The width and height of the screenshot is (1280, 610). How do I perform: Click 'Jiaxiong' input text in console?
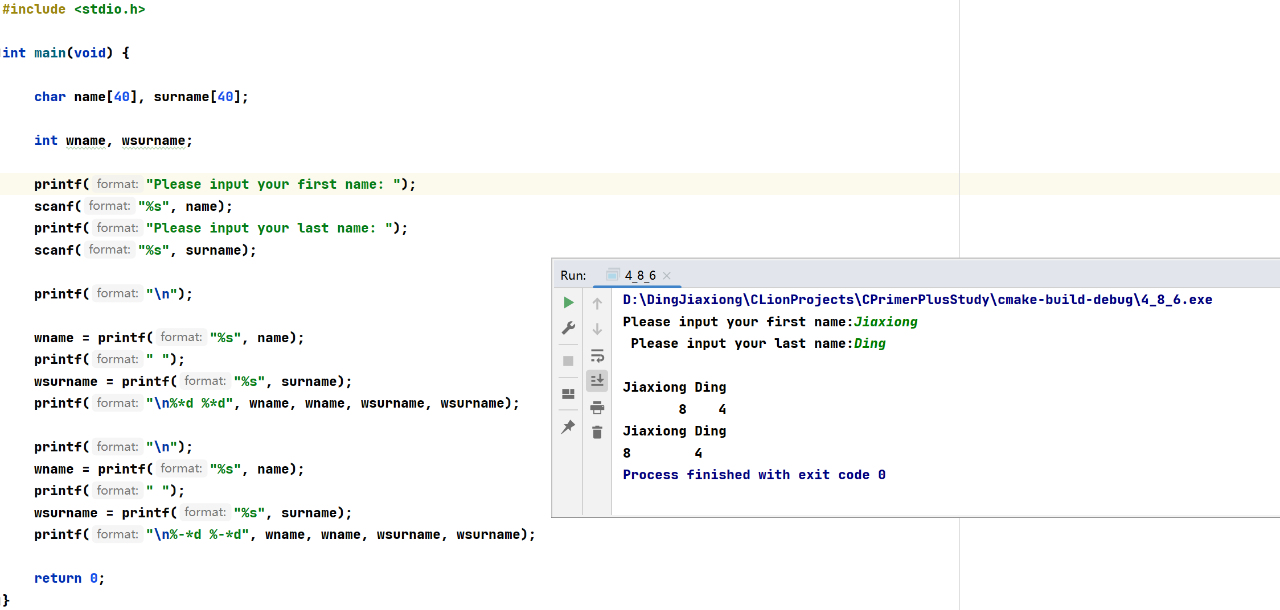(x=885, y=322)
